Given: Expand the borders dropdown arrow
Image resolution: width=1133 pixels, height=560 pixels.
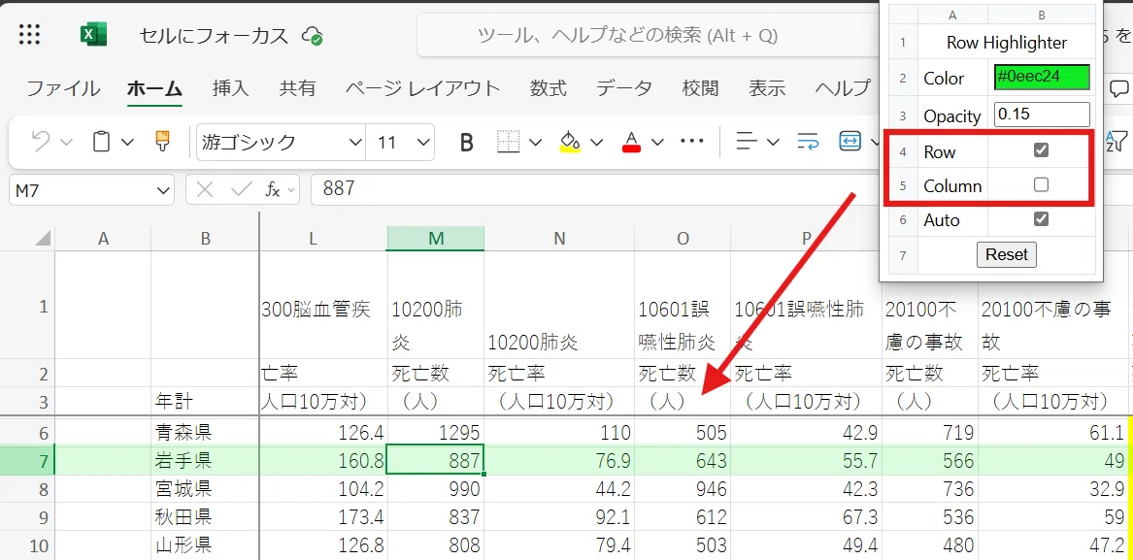Looking at the screenshot, I should 535,143.
